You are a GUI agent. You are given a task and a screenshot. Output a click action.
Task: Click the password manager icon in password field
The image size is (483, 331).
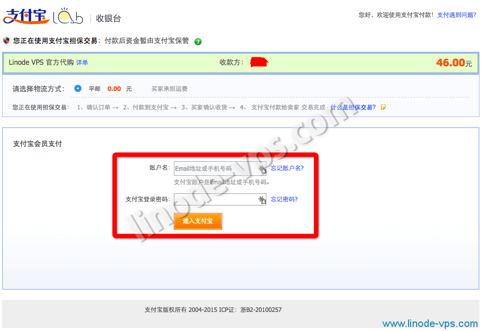click(262, 200)
